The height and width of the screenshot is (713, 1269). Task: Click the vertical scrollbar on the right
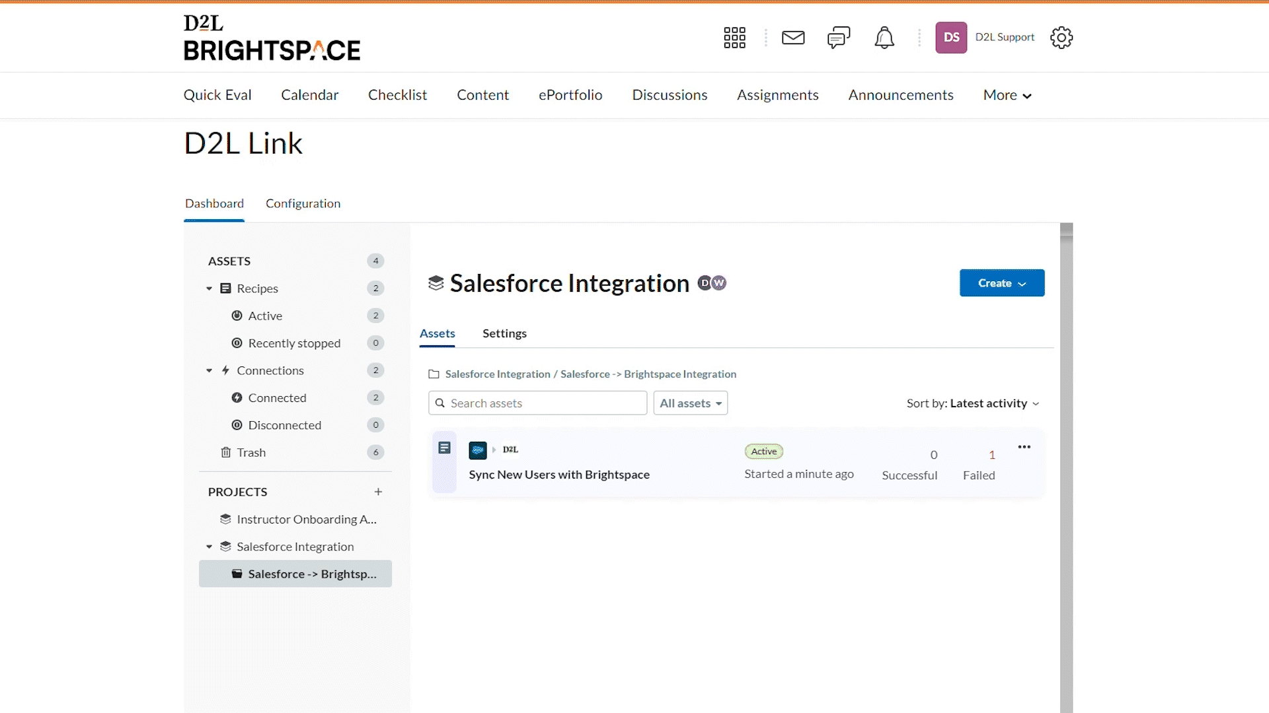1065,462
